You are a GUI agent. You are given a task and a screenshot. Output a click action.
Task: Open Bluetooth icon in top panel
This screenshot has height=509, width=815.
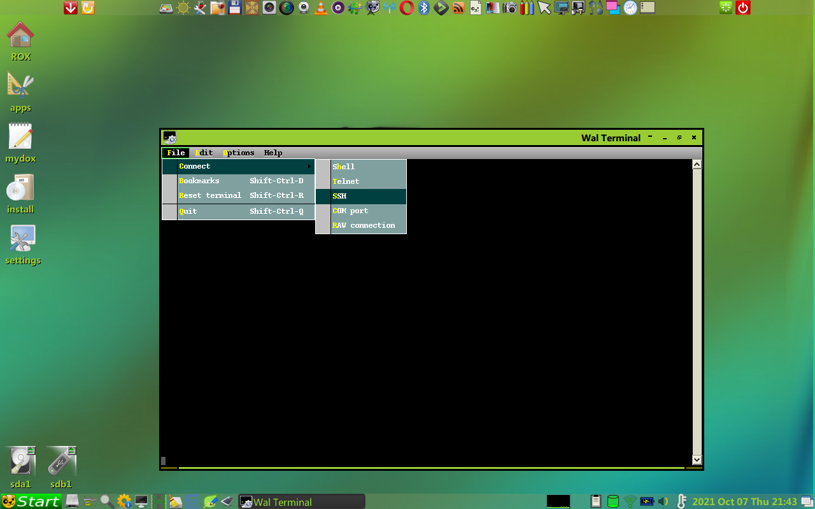(x=424, y=8)
